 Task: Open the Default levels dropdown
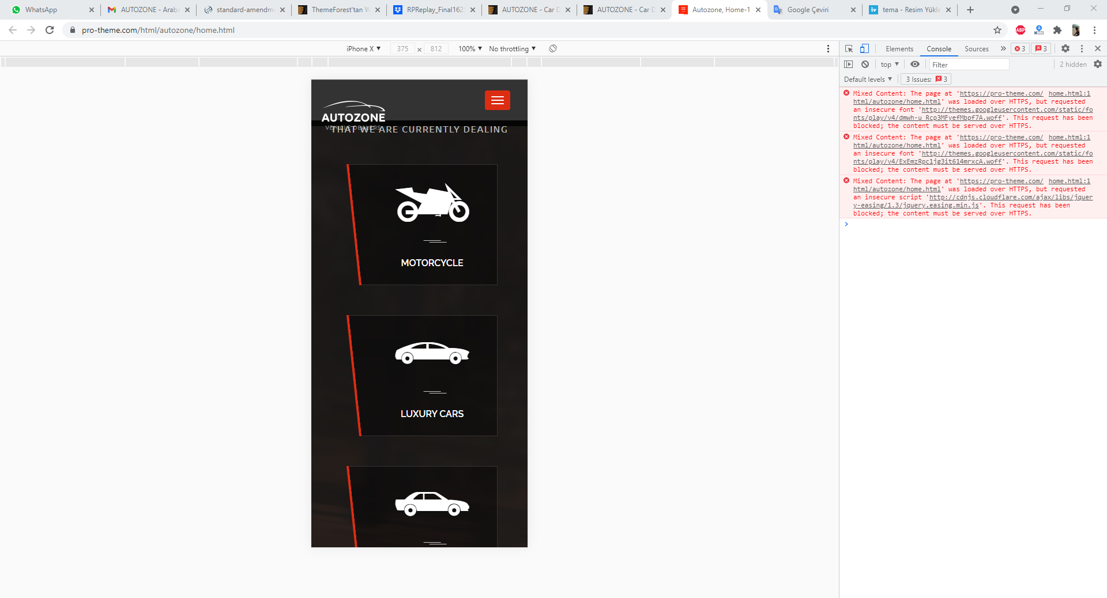868,80
